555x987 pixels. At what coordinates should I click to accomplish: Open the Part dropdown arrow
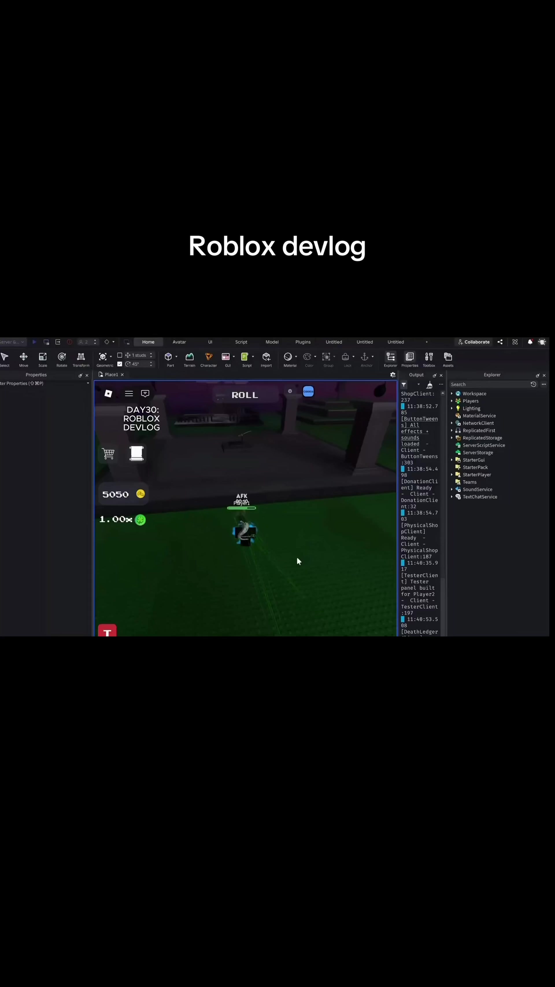coord(176,357)
